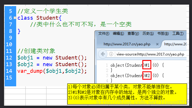Image resolution: width=192 pixels, height=108 pixels.
Task: Switch to the second browser tab
Action: (175, 44)
